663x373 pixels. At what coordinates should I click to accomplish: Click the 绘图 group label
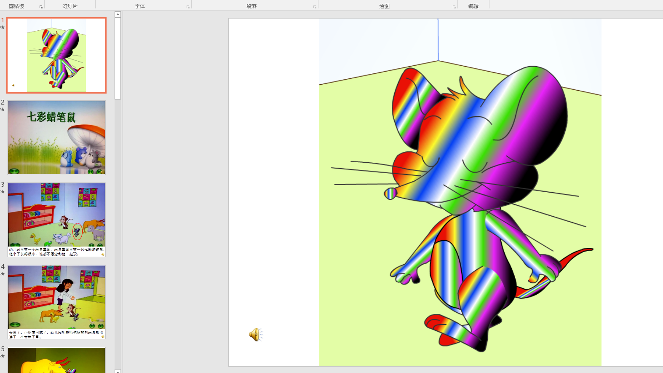click(x=385, y=6)
